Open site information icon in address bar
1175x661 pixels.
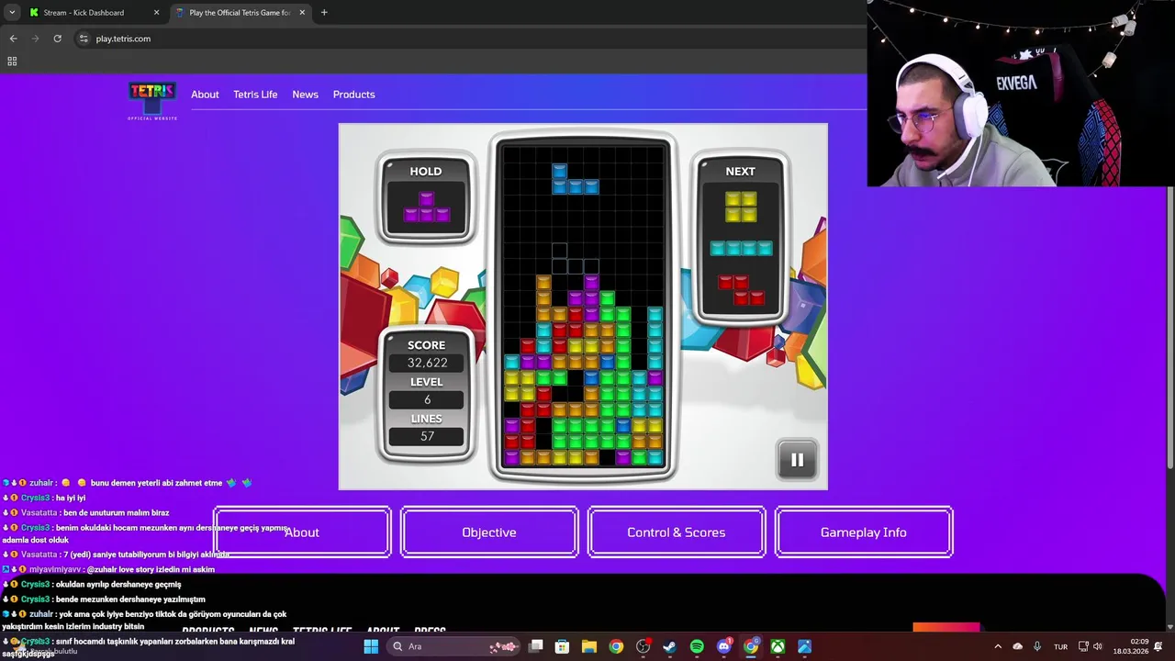tap(84, 39)
